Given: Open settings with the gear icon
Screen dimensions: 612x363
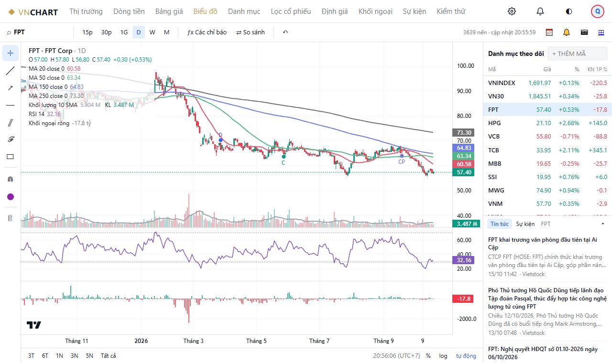Looking at the screenshot, I should point(512,11).
